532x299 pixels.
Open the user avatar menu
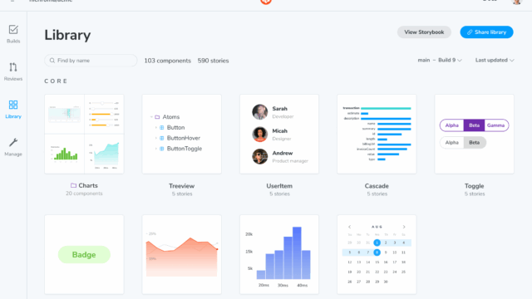pos(517,2)
